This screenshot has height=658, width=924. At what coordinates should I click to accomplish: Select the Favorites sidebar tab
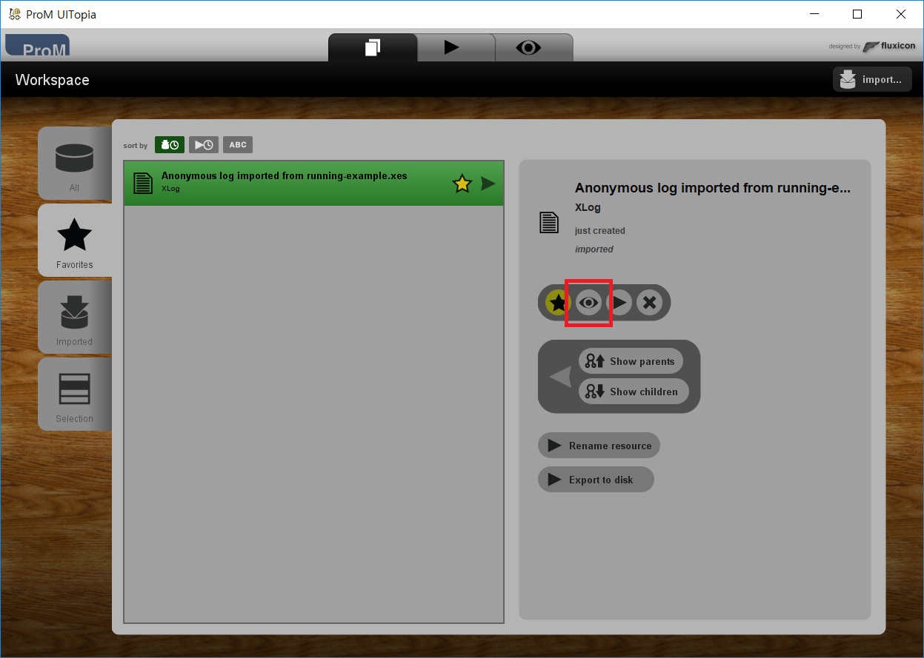point(75,241)
